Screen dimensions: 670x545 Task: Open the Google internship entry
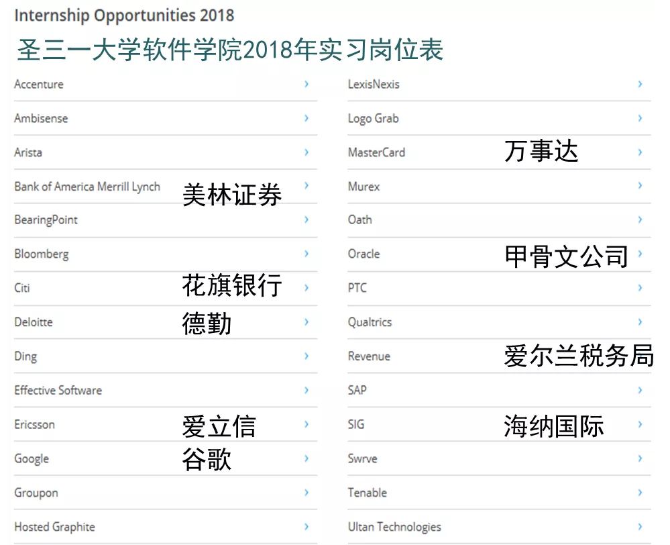[x=32, y=458]
